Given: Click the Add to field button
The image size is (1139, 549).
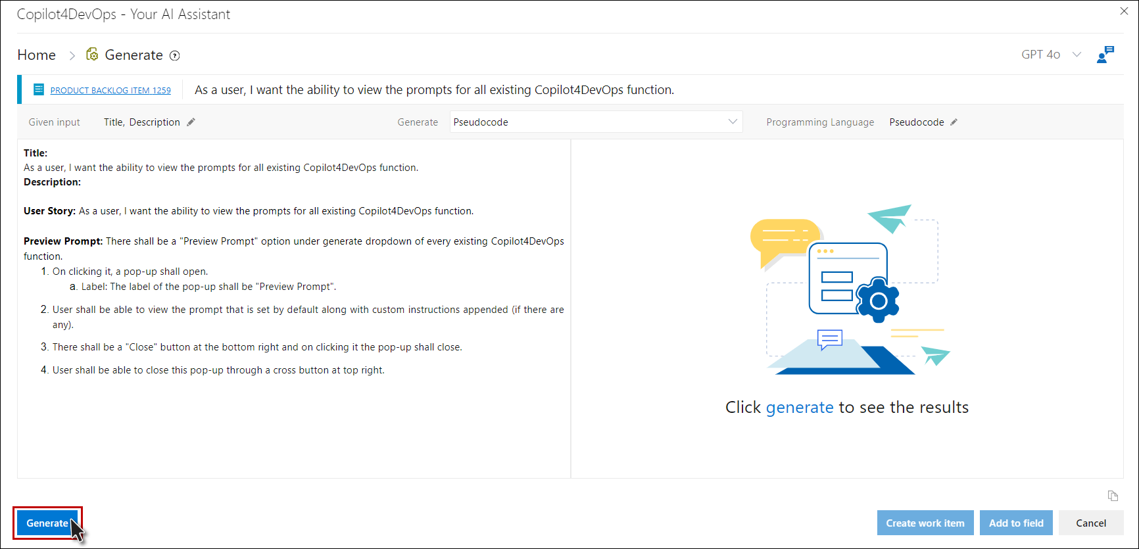Looking at the screenshot, I should 1016,523.
